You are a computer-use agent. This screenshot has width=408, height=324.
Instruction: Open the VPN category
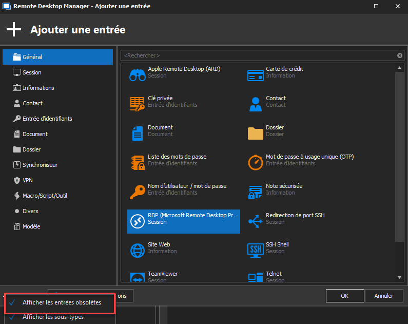[x=28, y=180]
